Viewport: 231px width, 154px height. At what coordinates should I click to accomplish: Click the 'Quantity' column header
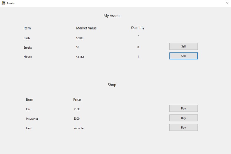point(138,28)
